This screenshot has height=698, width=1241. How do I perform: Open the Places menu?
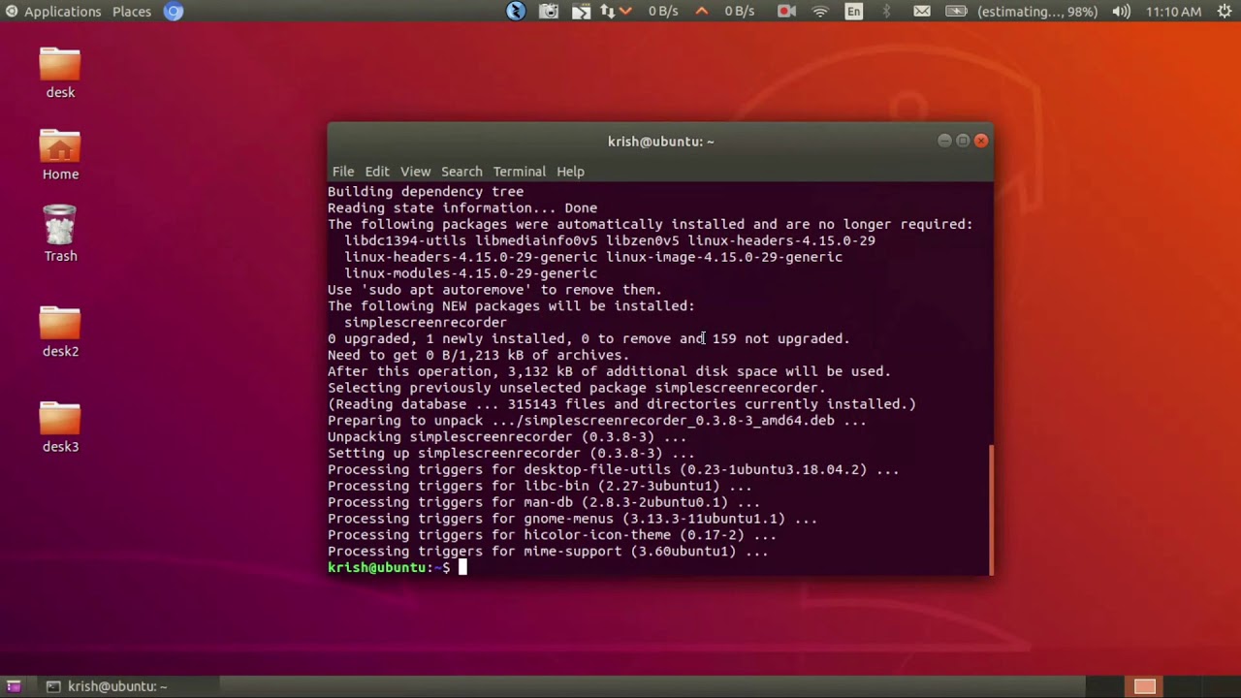coord(132,12)
